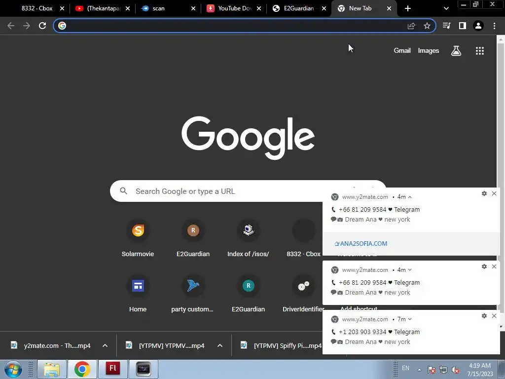Open the teal E2Guardian shortcut

(249, 294)
